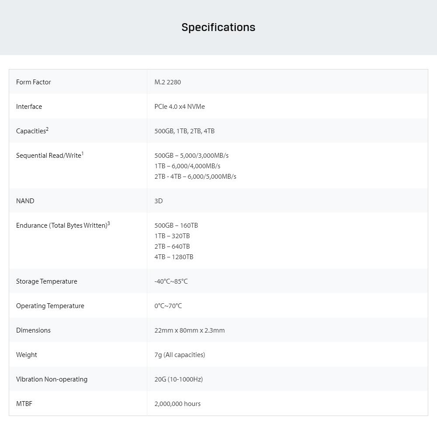The width and height of the screenshot is (437, 437).
Task: Click footnote 3 superscript after Endurance label
Action: pos(108,223)
